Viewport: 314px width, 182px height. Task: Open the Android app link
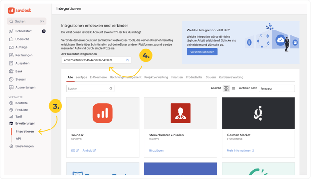[89, 150]
